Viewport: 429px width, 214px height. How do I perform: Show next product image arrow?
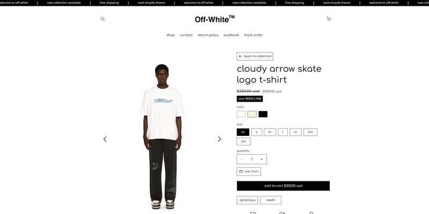point(219,139)
